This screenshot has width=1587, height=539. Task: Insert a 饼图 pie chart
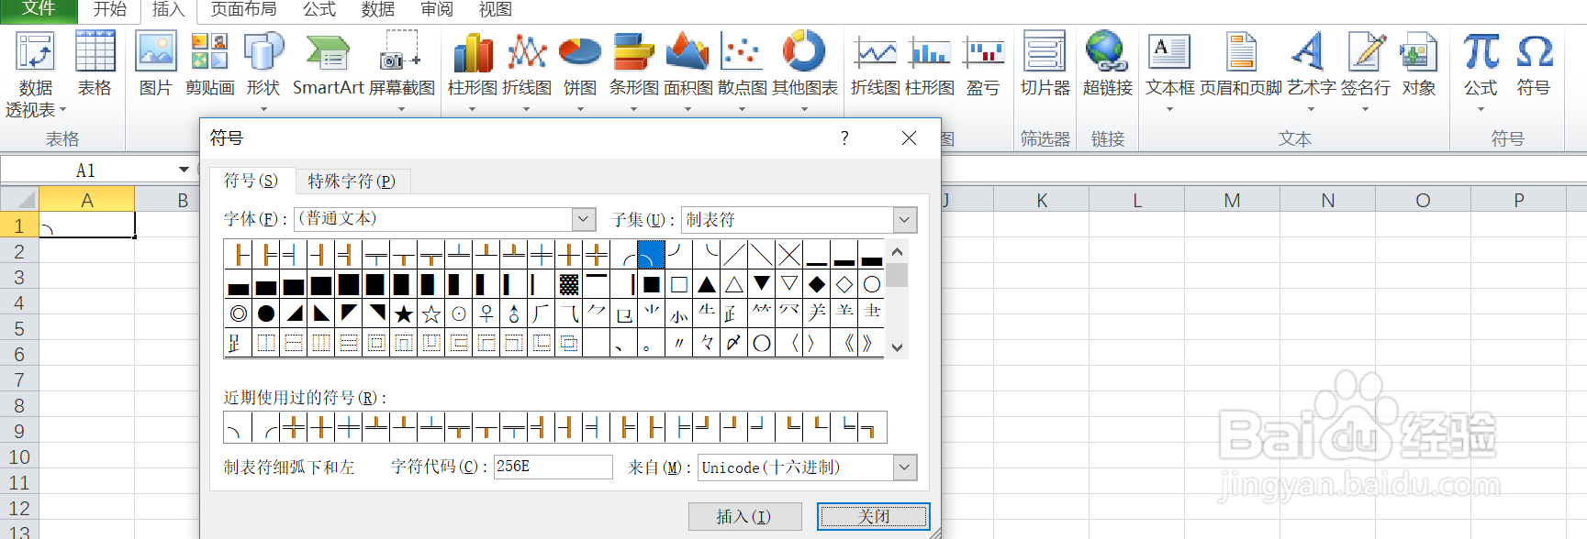[580, 64]
